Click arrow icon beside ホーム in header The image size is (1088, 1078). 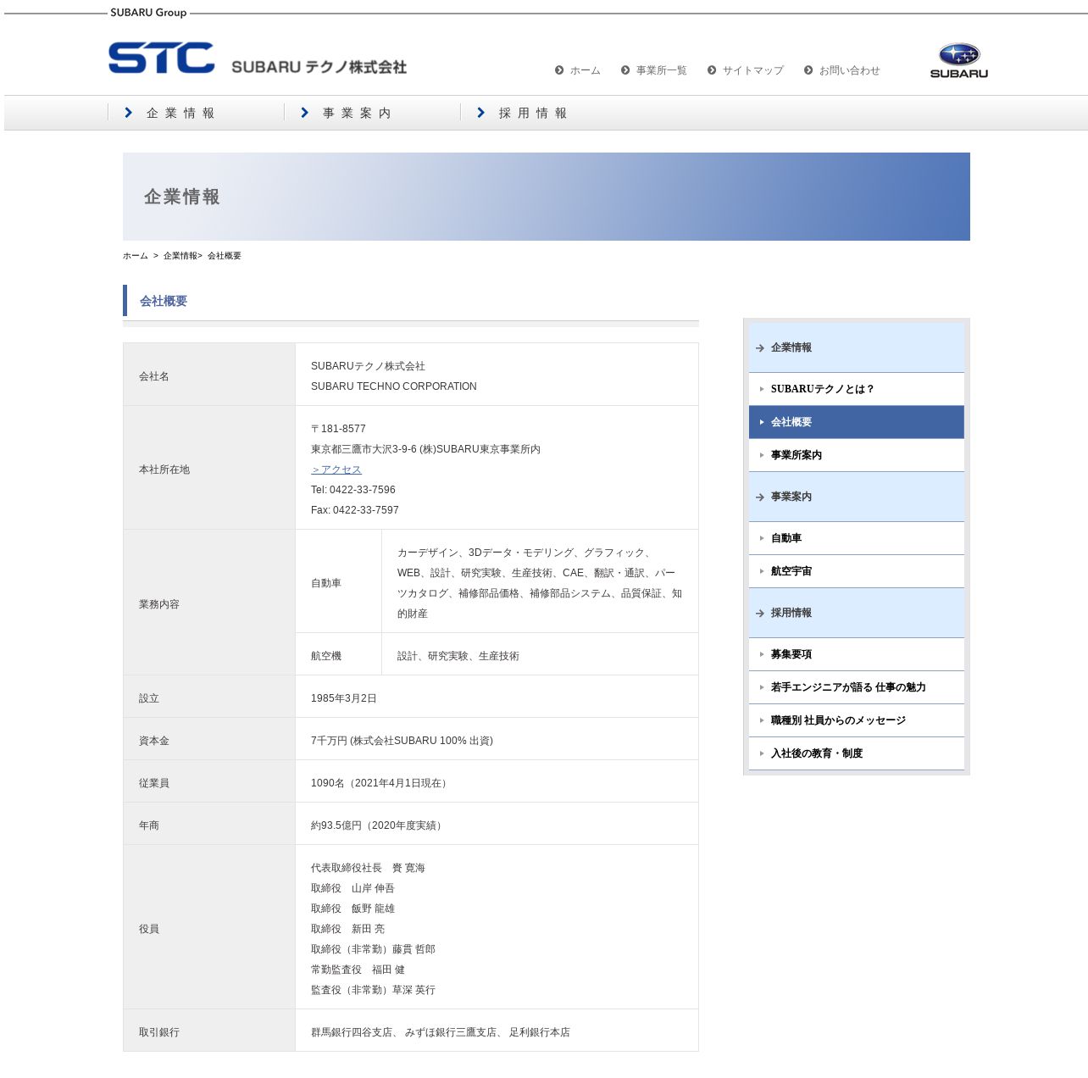click(559, 70)
